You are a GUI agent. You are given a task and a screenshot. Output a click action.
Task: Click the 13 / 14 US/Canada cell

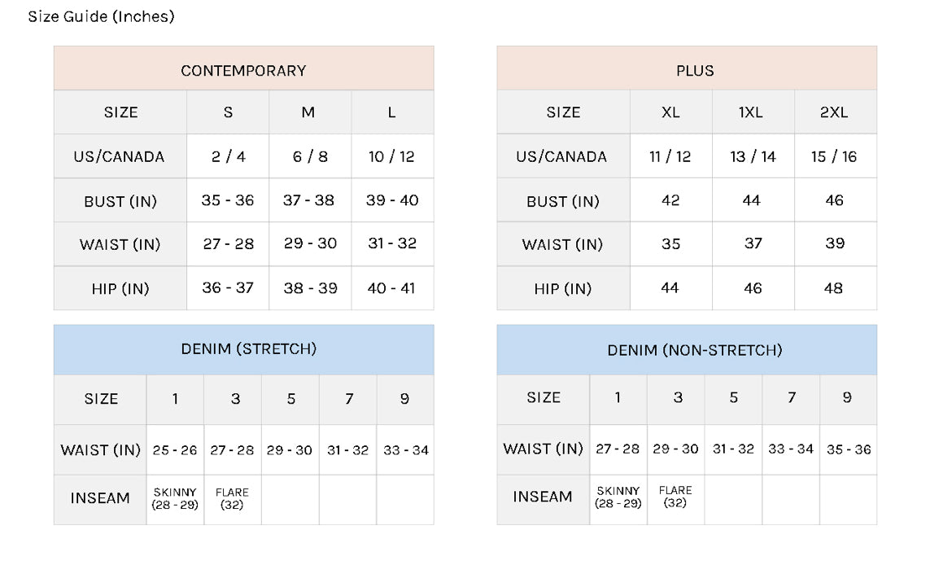click(753, 156)
